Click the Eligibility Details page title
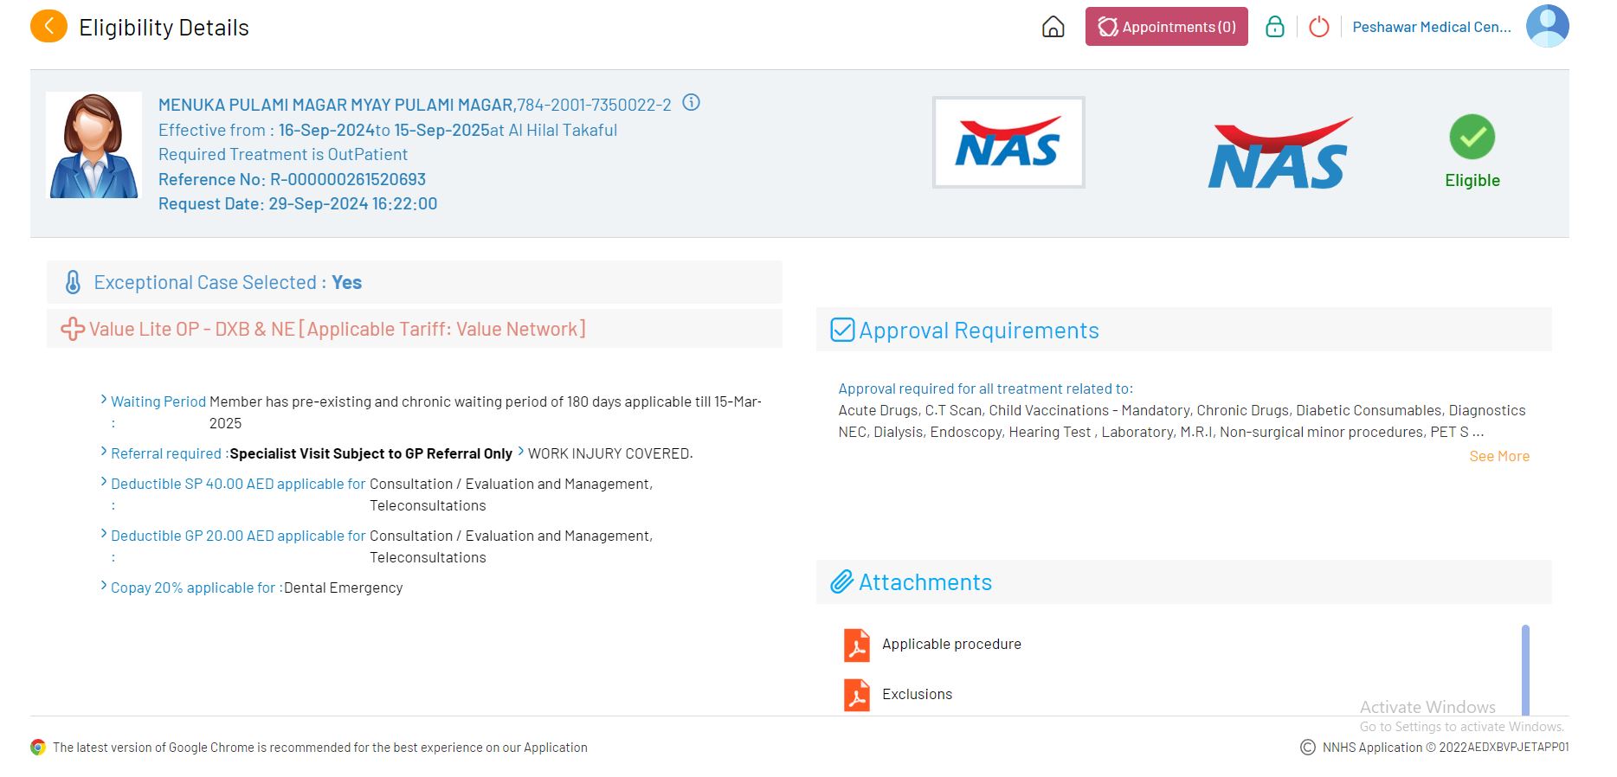 (164, 28)
